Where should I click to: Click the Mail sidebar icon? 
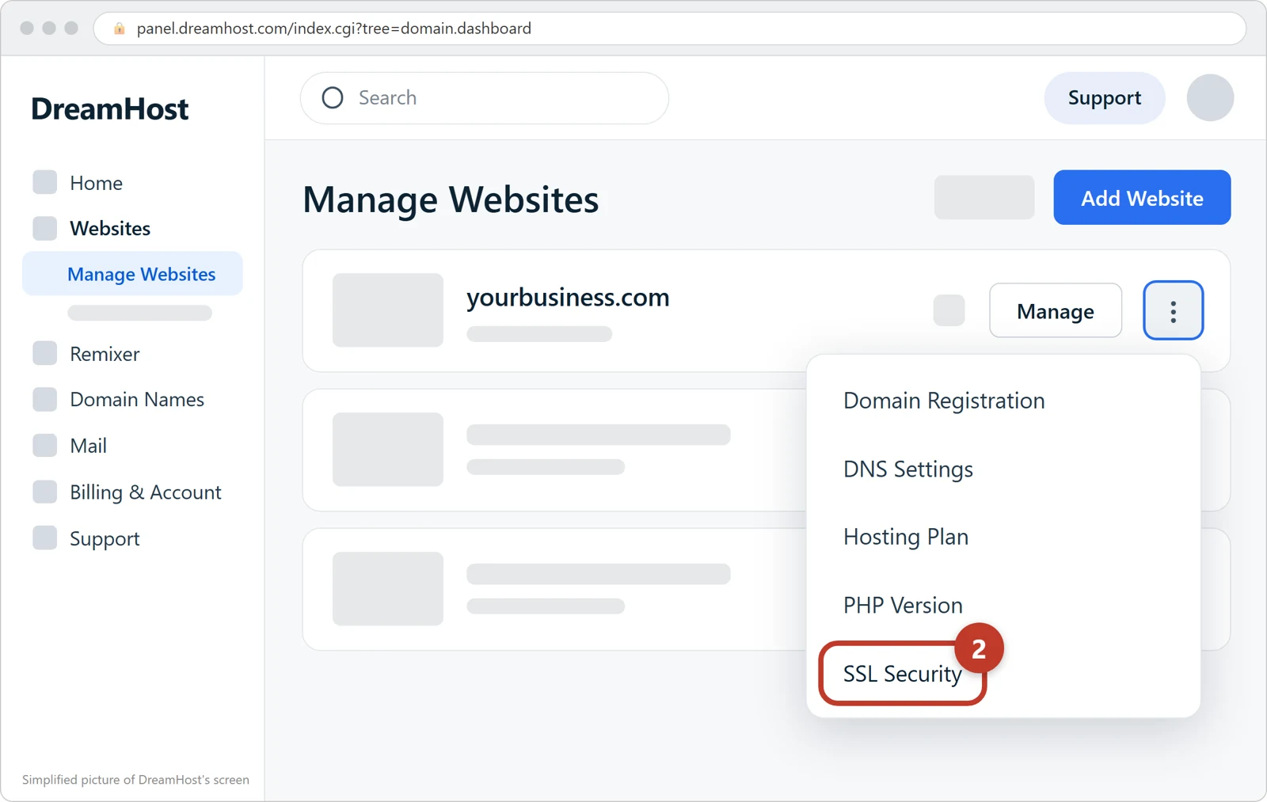tap(45, 445)
